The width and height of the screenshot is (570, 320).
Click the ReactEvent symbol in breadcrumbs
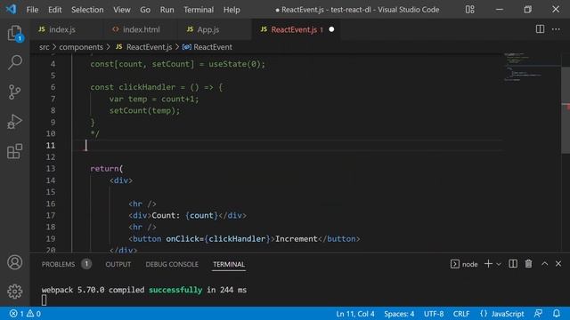(213, 47)
